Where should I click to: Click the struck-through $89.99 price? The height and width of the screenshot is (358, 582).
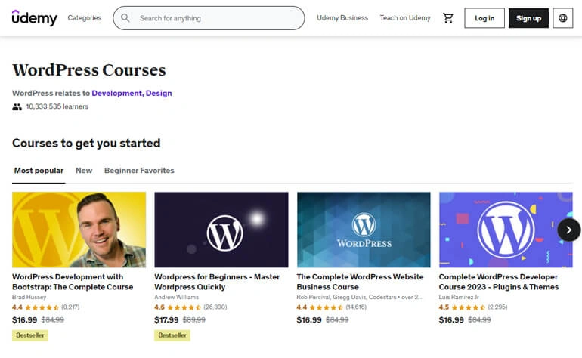click(194, 319)
